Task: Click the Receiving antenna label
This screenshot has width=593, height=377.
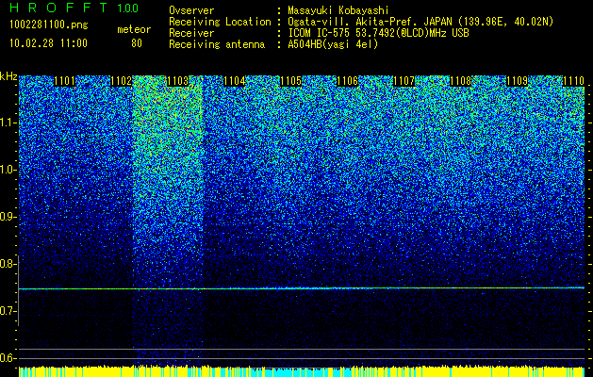Action: [217, 44]
